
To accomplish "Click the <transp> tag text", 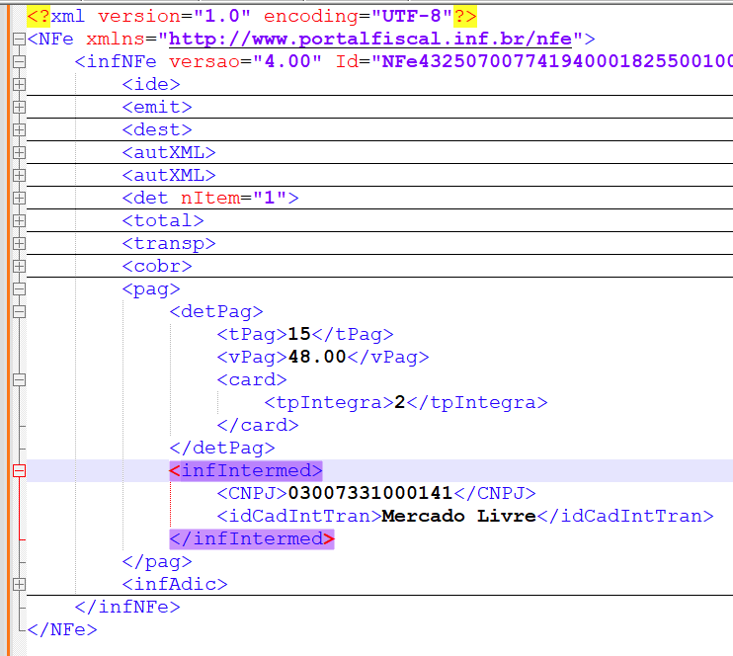I will 169,244.
